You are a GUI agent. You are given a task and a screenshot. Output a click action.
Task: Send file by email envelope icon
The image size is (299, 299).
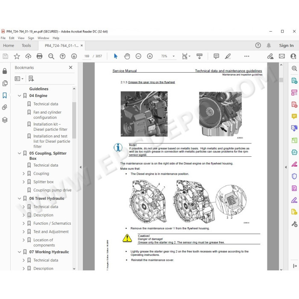(282, 56)
